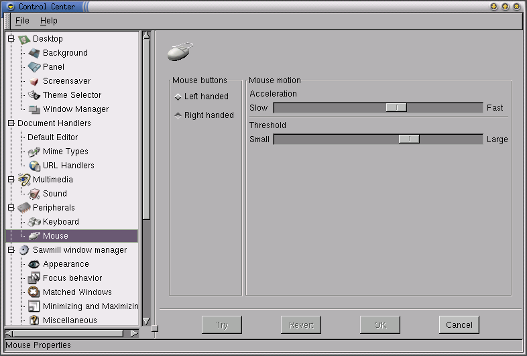Viewport: 527px width, 356px height.
Task: Click the Threshold slider handle
Action: [x=409, y=139]
